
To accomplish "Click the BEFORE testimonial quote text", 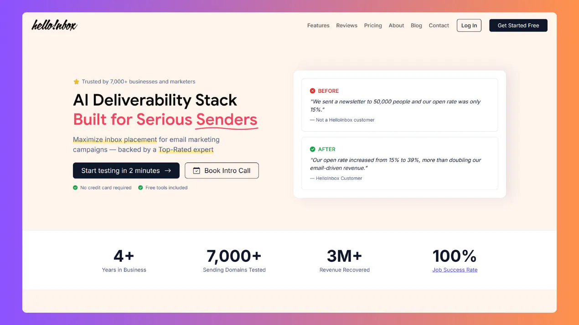I will [395, 106].
